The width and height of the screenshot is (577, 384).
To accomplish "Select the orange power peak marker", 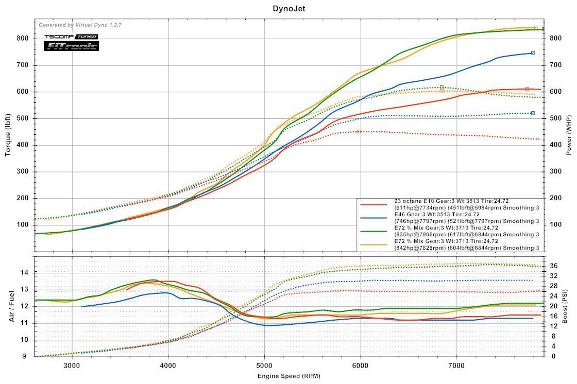I will click(x=536, y=27).
